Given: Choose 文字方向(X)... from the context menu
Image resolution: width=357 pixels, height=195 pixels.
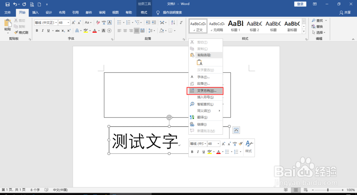Looking at the screenshot, I should click(205, 91).
